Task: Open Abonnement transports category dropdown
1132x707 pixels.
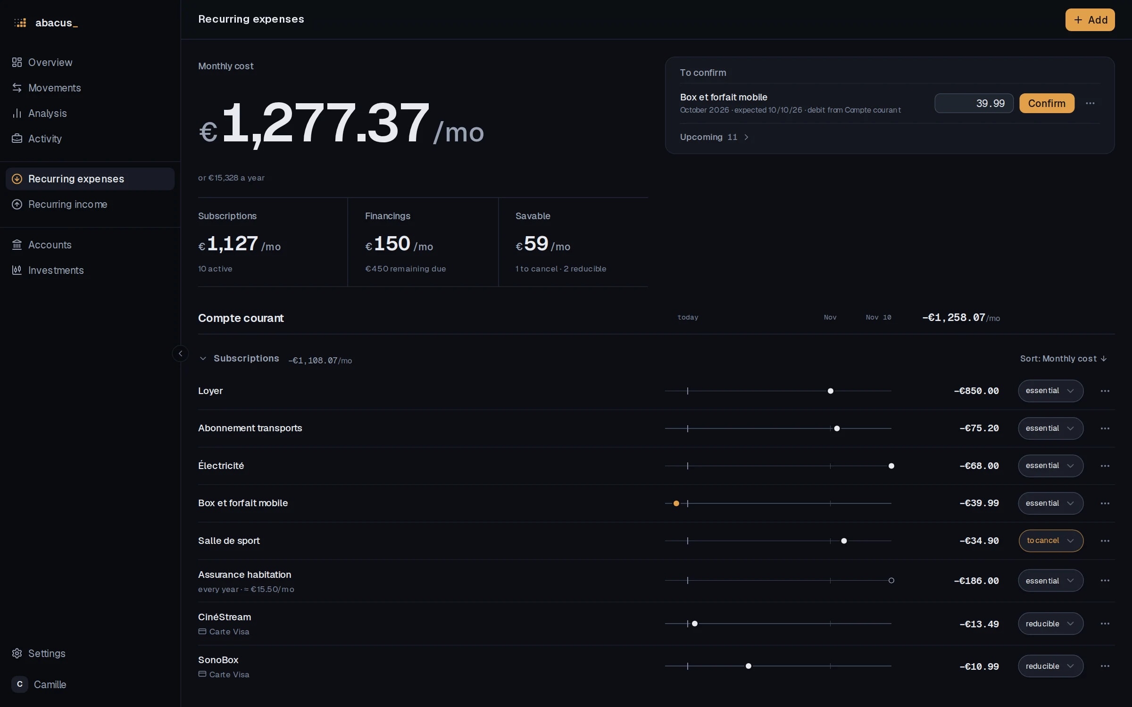Action: pos(1050,428)
